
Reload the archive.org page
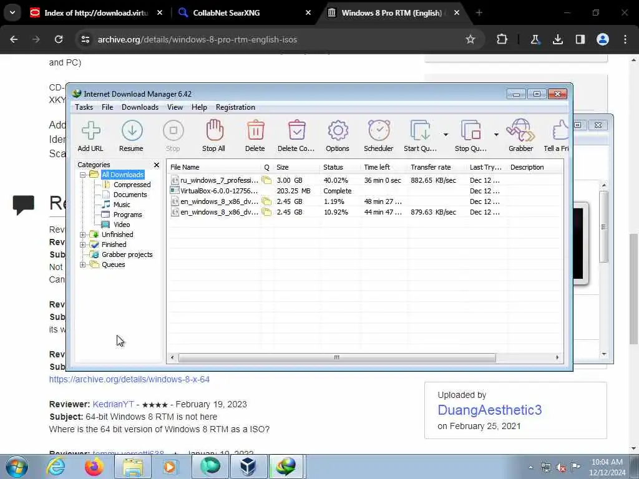(59, 39)
